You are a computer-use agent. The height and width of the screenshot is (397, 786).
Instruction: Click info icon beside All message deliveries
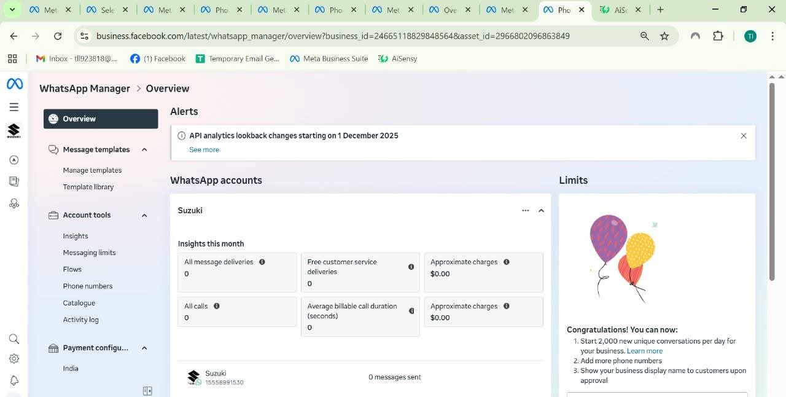262,262
